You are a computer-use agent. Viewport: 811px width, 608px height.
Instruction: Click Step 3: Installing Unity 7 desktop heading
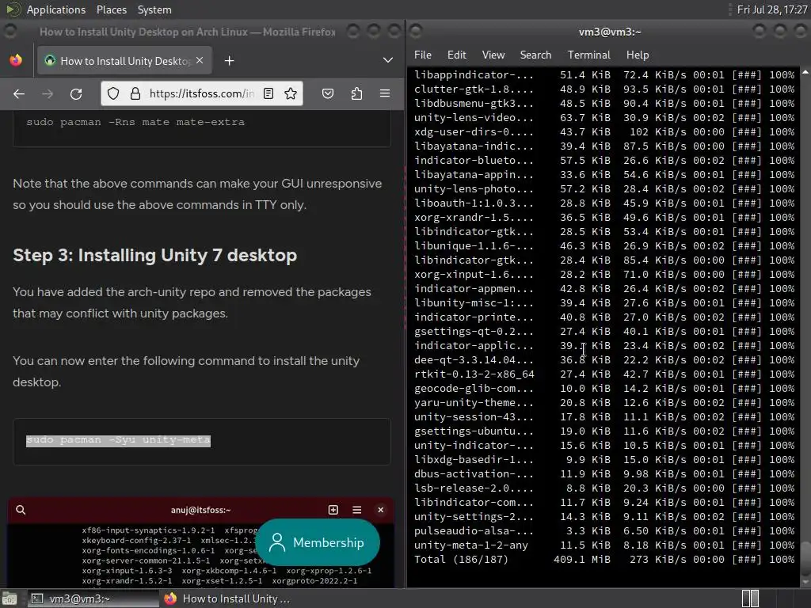[155, 256]
